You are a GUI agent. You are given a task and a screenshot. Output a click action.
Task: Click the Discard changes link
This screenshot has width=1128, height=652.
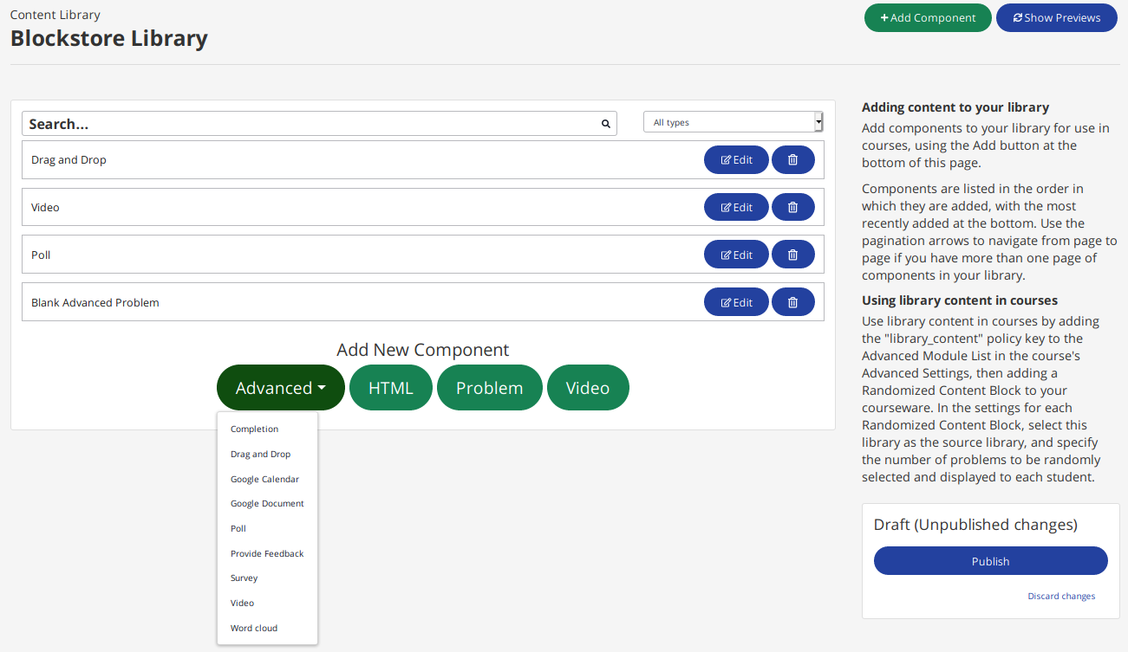click(x=1061, y=596)
